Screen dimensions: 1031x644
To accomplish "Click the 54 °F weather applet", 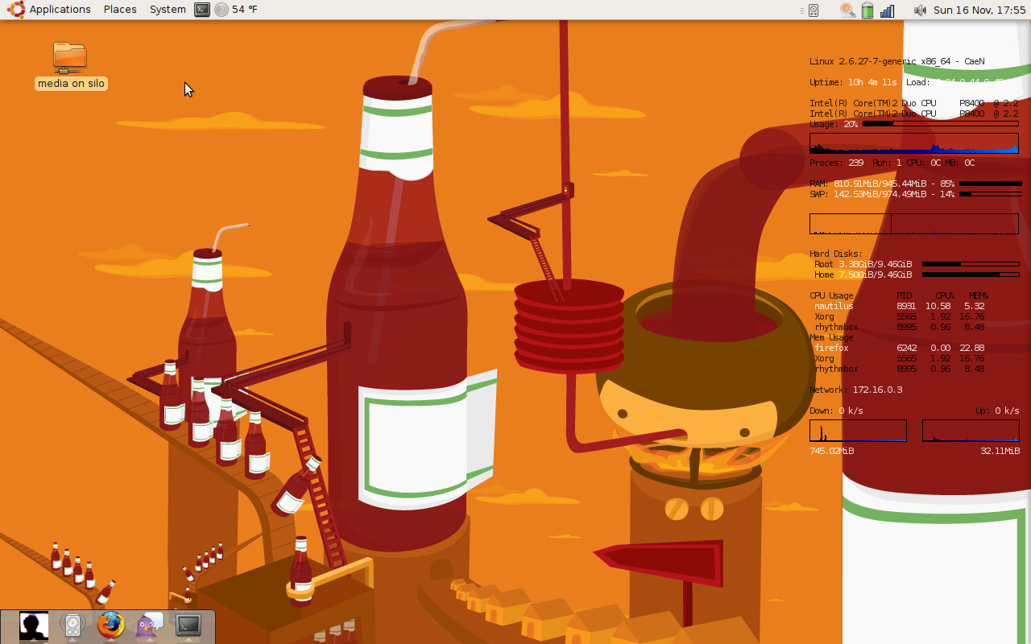I will pos(237,10).
